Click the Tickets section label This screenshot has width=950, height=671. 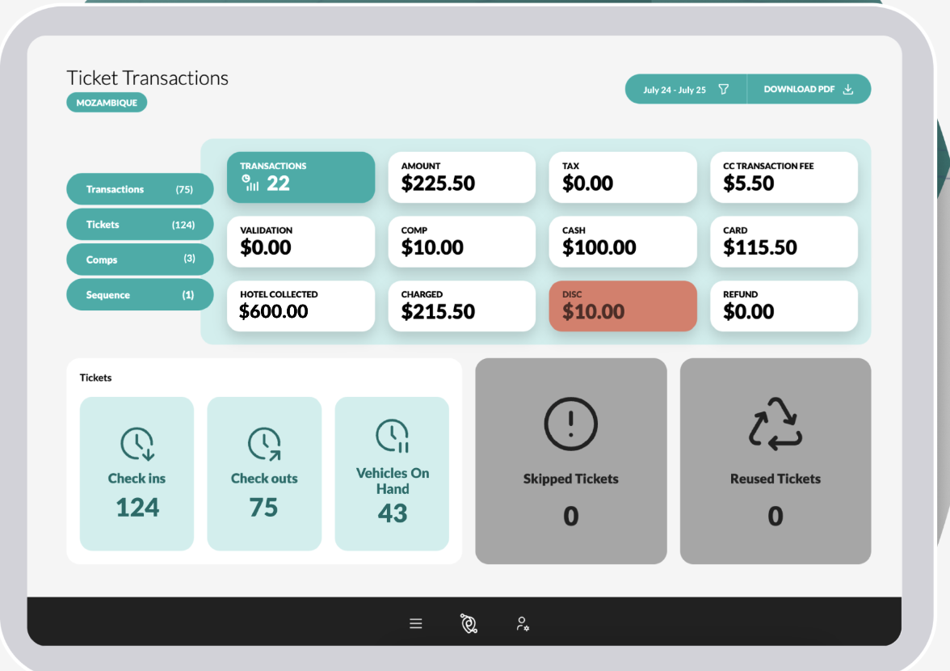pyautogui.click(x=95, y=378)
